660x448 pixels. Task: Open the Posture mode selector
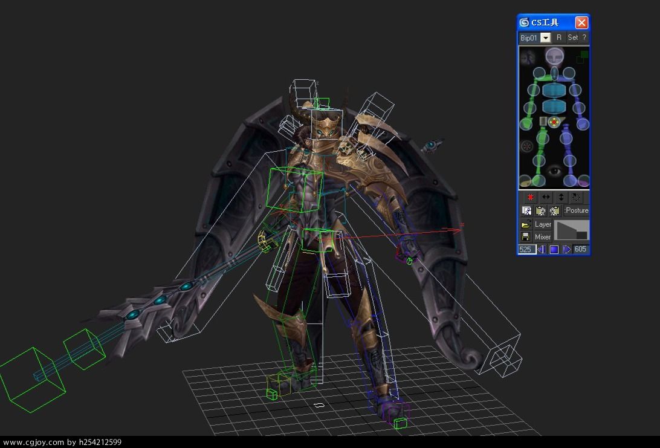click(x=577, y=210)
